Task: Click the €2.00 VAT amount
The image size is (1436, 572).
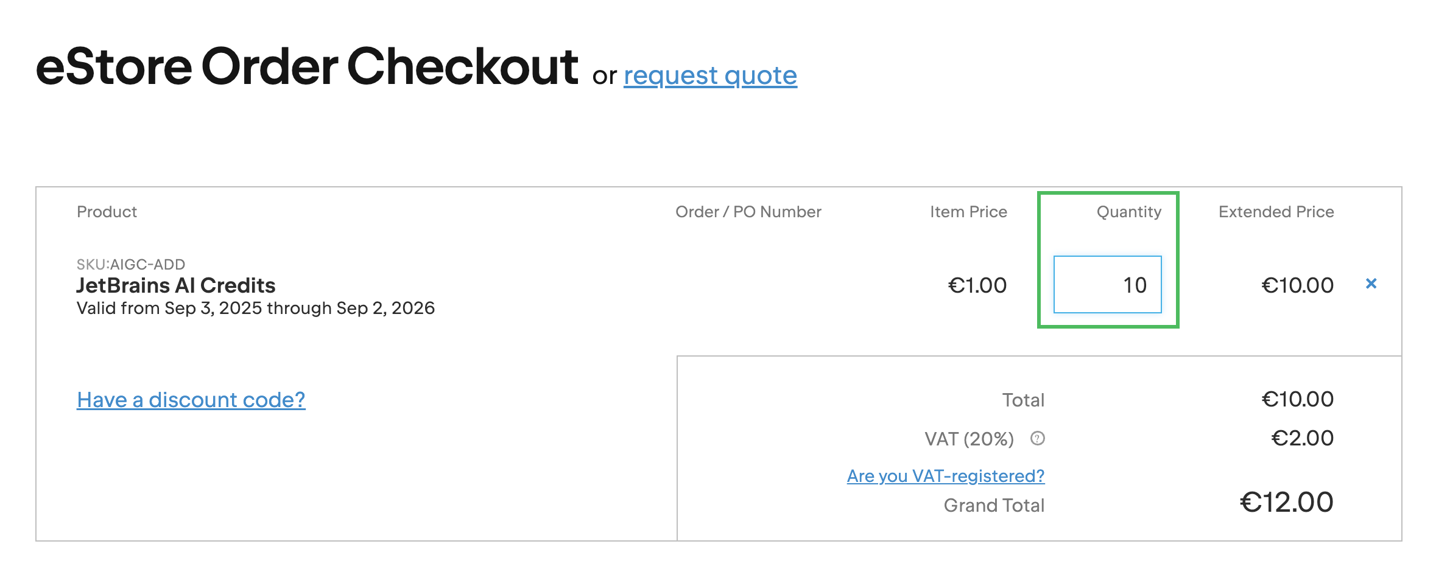Action: tap(1302, 438)
